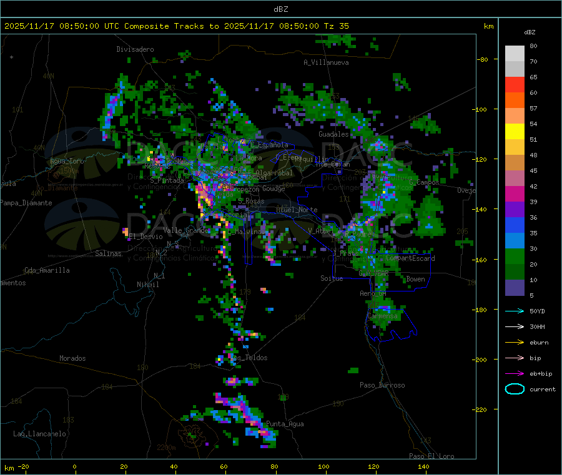Click the '-80' km tick on right axis
This screenshot has height=475, width=562.
(x=483, y=59)
